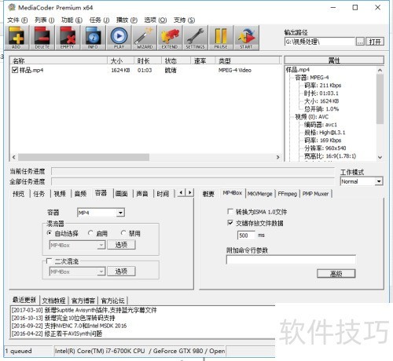The image size is (393, 361).
Task: Open the 文档教程 tab
Action: (53, 301)
